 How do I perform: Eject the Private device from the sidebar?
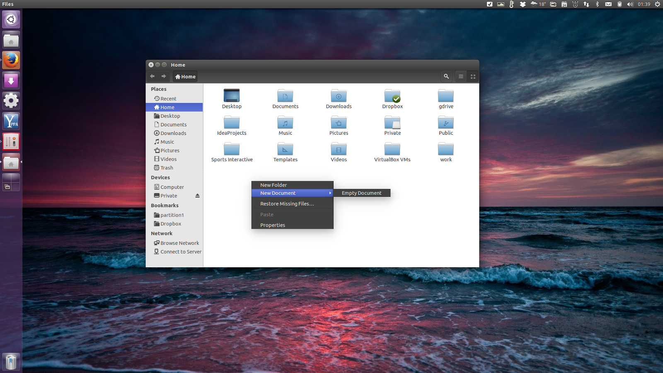click(198, 196)
